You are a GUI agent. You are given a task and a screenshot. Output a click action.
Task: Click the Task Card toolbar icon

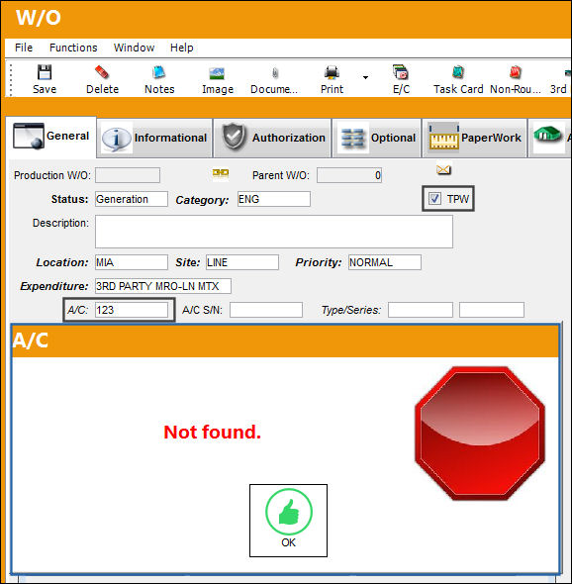click(x=458, y=72)
